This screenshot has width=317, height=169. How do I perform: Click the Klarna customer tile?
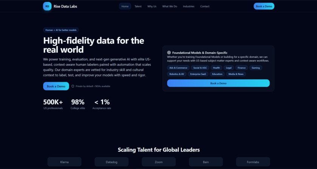65,162
